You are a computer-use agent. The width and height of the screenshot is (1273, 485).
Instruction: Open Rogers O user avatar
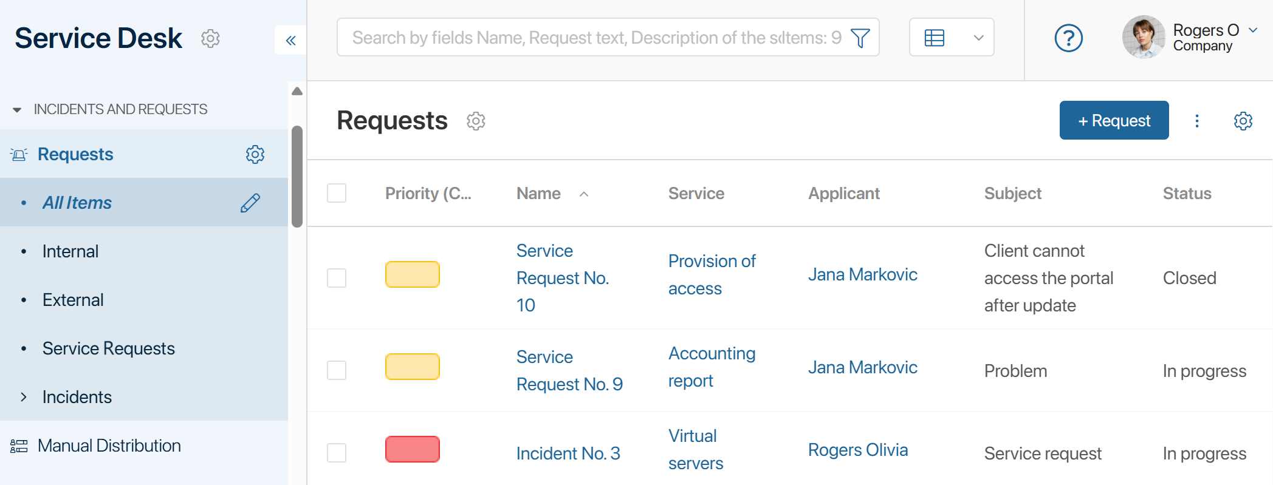point(1143,37)
